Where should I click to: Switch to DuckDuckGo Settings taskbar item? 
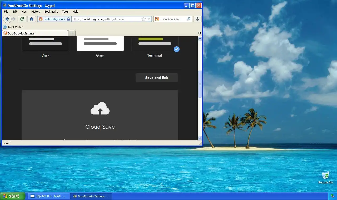pyautogui.click(x=91, y=196)
